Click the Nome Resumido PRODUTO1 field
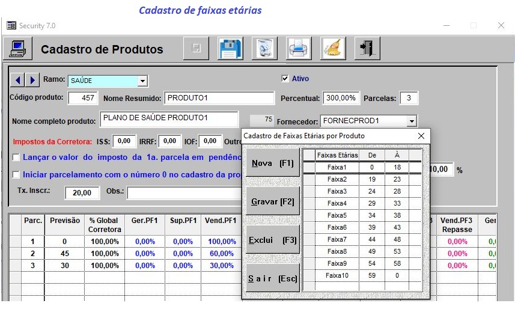The width and height of the screenshot is (515, 309). click(219, 98)
